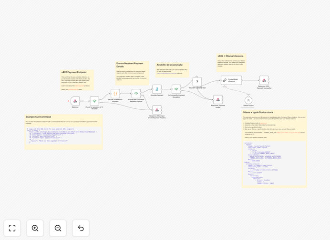
Task: Select the Ensure Well Formatted Payment Payload node
Action: point(136,94)
